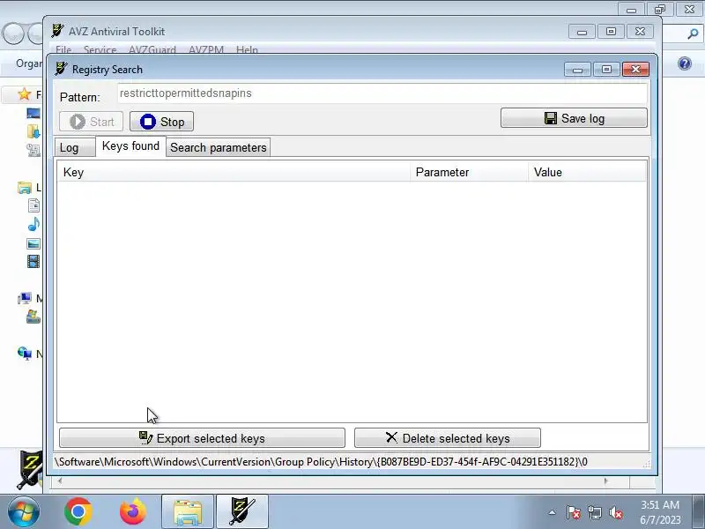Sort results by Value column header

click(x=587, y=172)
